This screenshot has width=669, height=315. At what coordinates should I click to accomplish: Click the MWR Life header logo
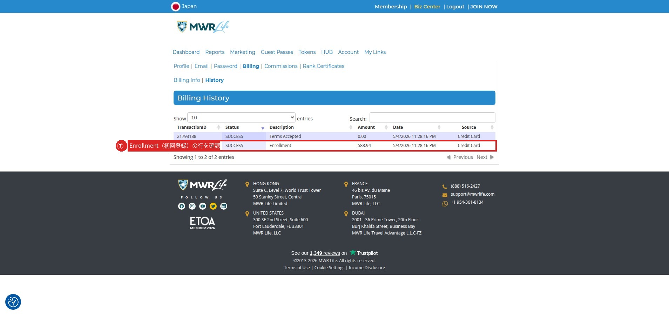pos(203,27)
